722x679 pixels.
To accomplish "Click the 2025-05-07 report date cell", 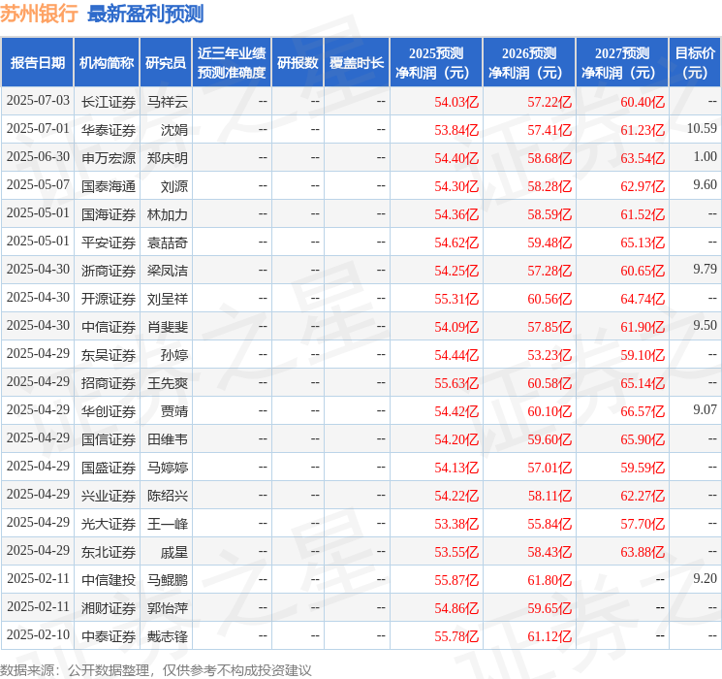I will click(x=38, y=185).
